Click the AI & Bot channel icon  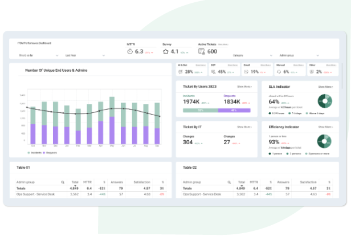(x=181, y=72)
